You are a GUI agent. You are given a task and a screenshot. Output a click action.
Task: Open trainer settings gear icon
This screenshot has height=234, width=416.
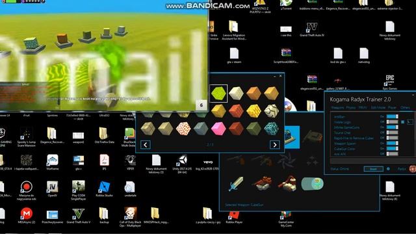[388, 169]
